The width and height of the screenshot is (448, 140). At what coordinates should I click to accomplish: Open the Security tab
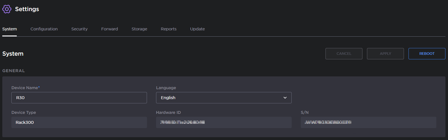click(x=79, y=29)
